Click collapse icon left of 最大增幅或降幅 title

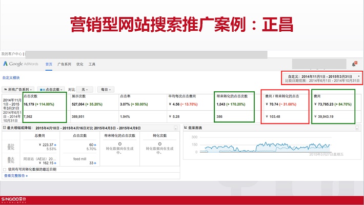coord(5,128)
